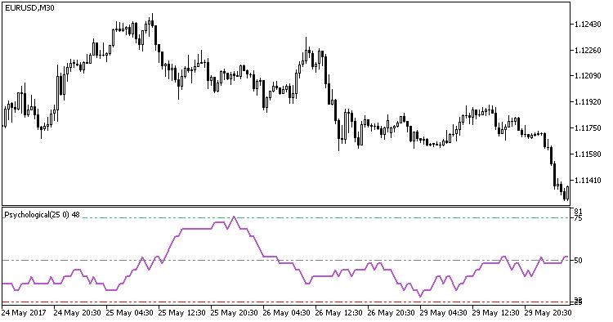This screenshot has height=322, width=613.
Task: Click the 29 May 04:30 time label
Action: pyautogui.click(x=444, y=313)
